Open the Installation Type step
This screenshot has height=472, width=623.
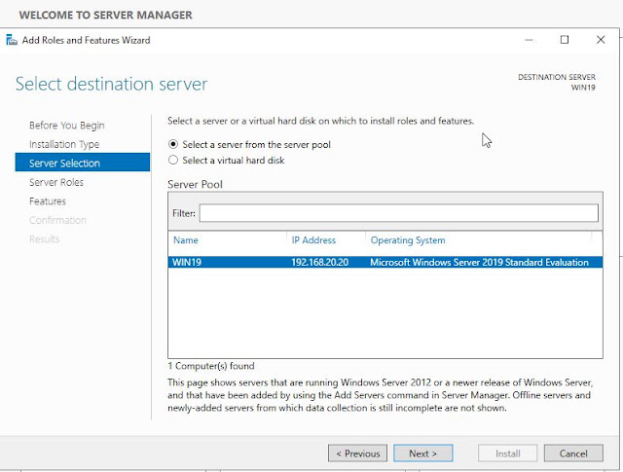tap(64, 144)
